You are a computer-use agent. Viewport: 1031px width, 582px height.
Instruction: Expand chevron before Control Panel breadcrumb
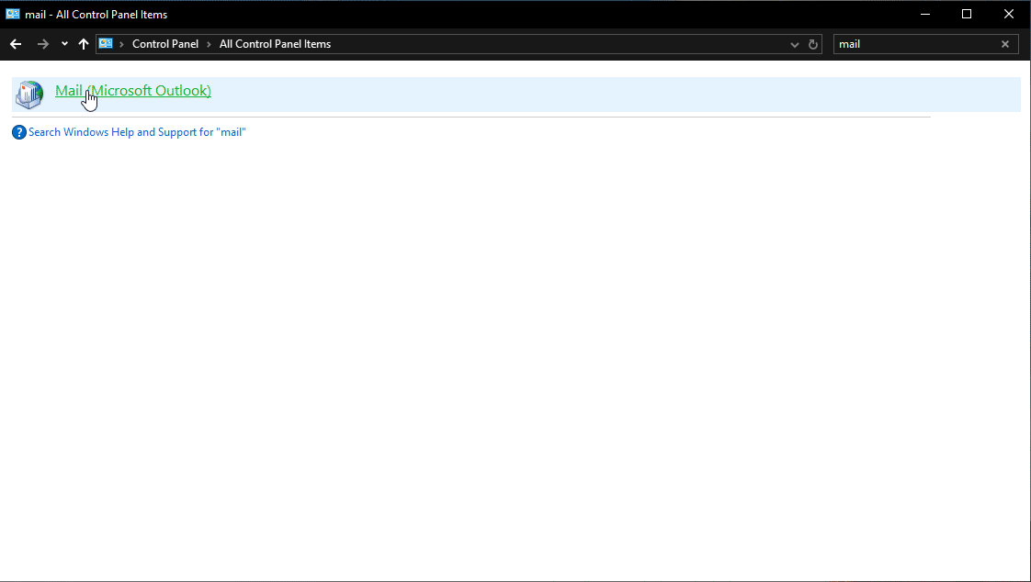[121, 44]
